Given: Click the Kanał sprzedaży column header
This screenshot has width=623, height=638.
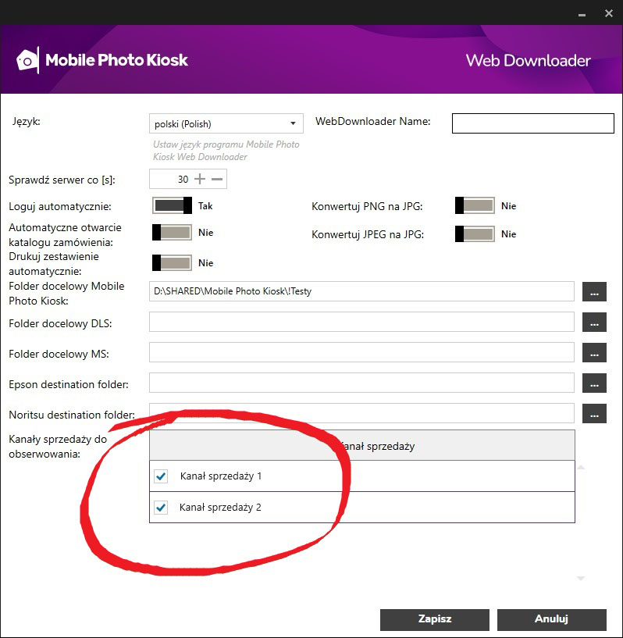Looking at the screenshot, I should pos(361,445).
